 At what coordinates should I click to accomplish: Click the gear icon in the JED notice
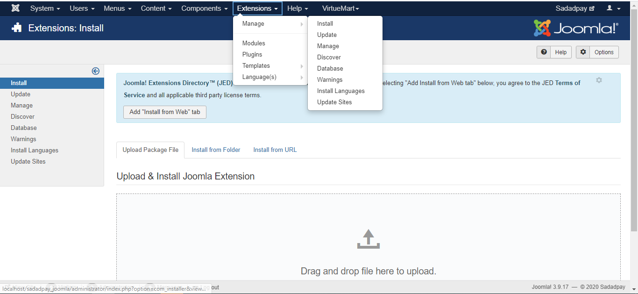click(x=599, y=80)
